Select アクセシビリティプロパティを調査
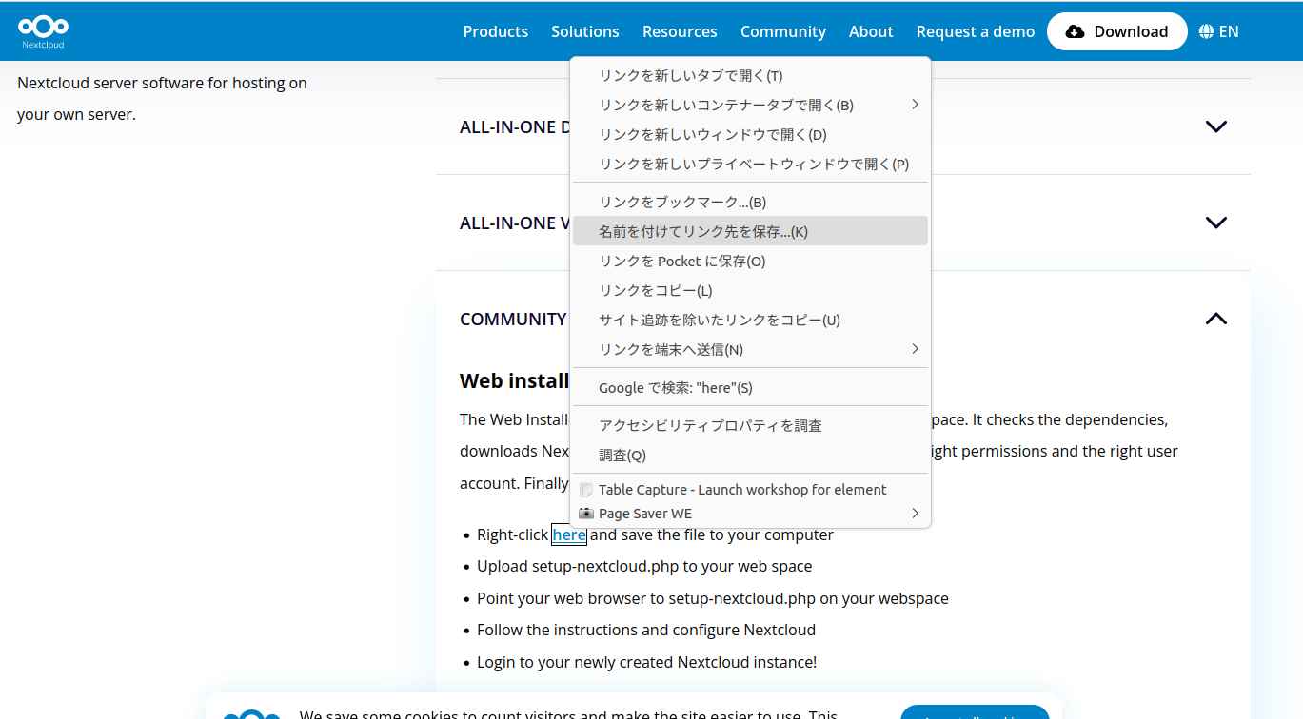 tap(750, 426)
